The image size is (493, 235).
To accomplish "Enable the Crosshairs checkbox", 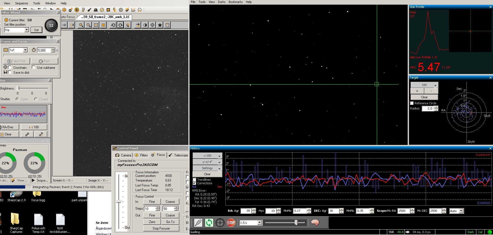I will 10,67.
